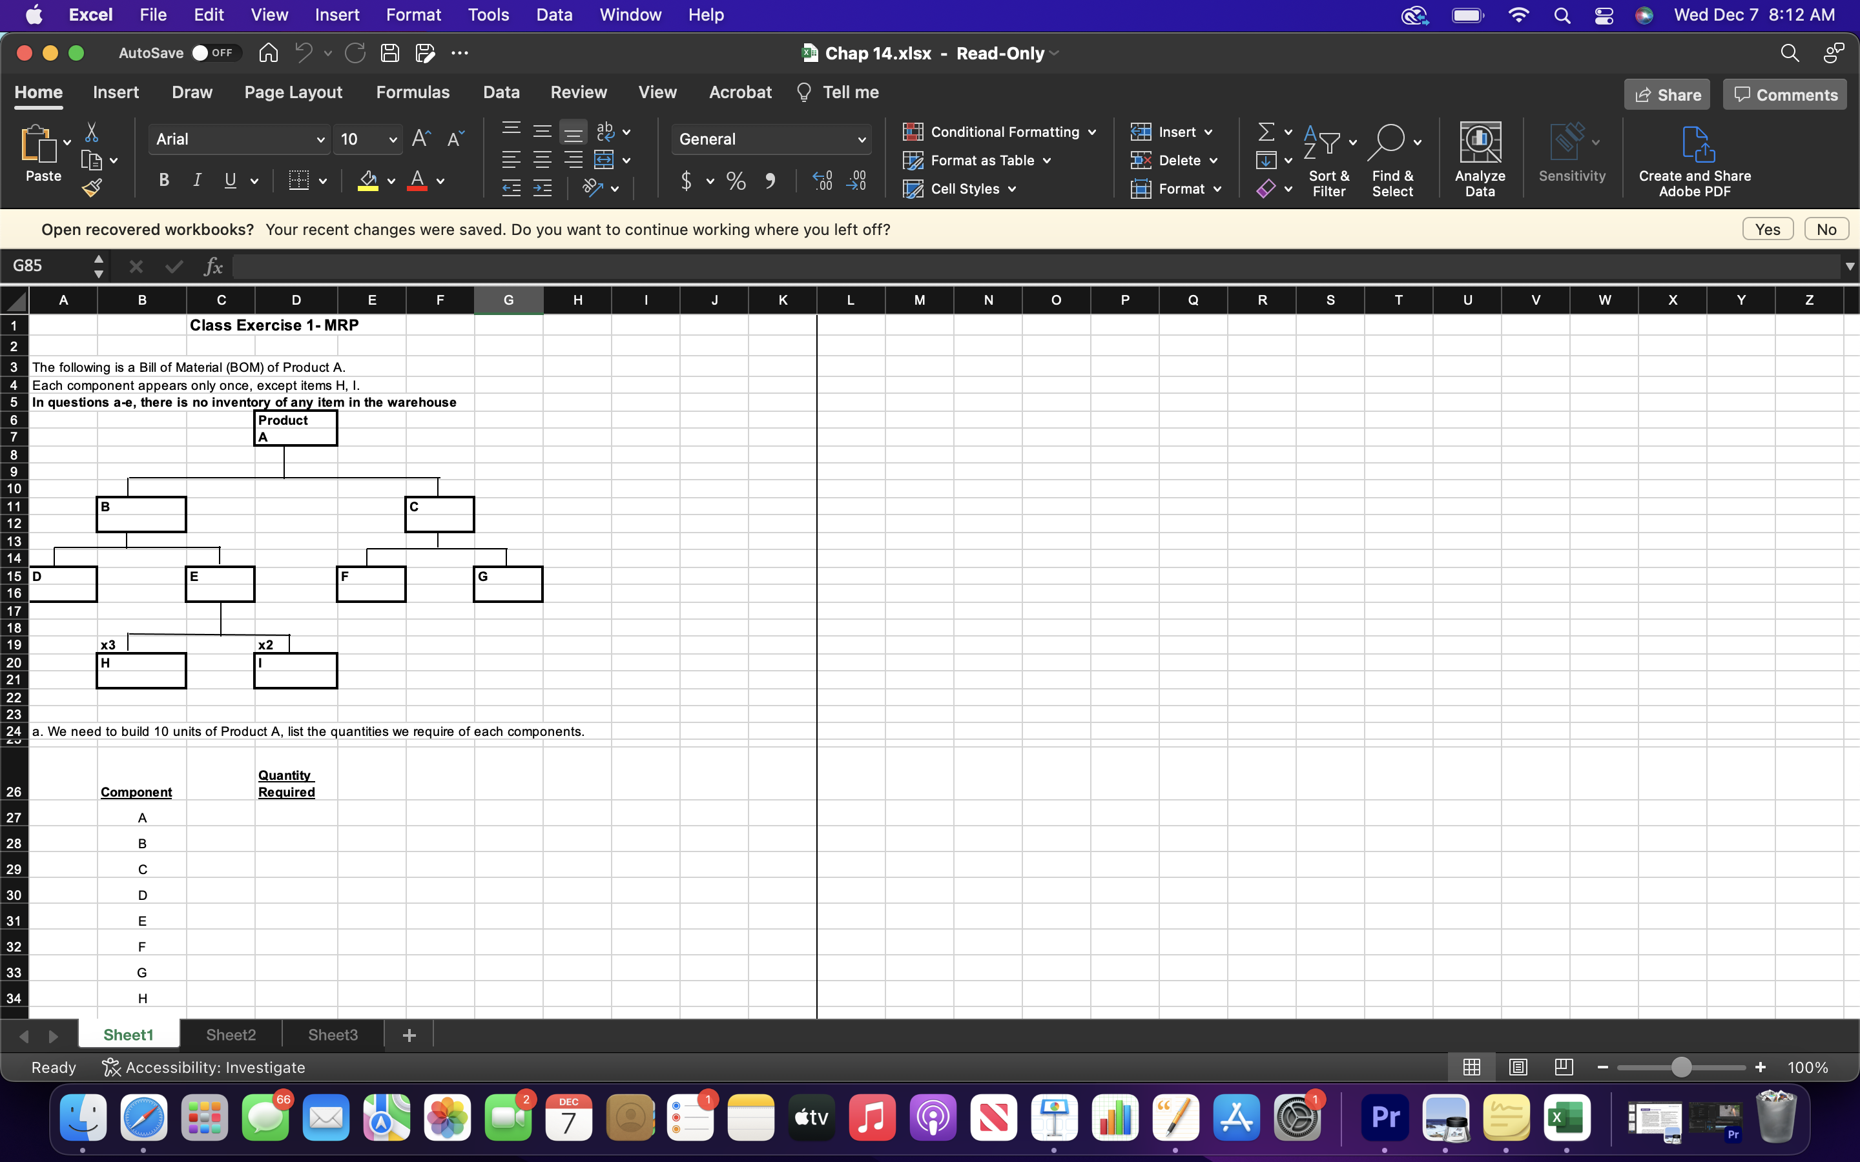Screen dimensions: 1860x1162
Task: Click Yes to continue working
Action: [1768, 229]
